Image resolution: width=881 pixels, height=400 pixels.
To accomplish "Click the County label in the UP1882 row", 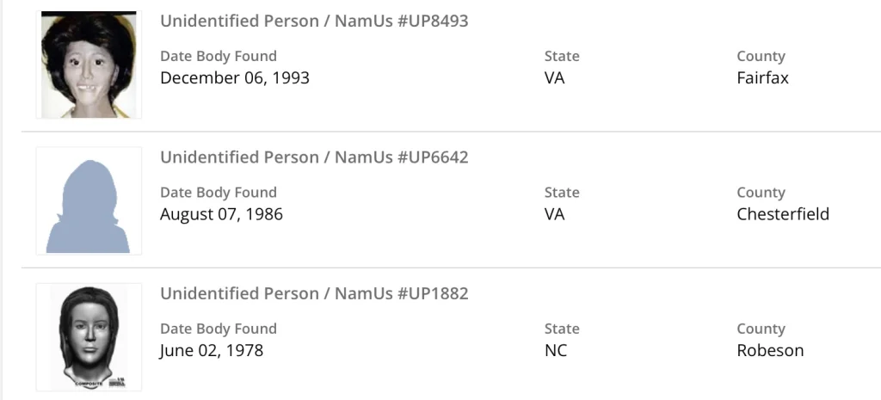I will coord(761,329).
